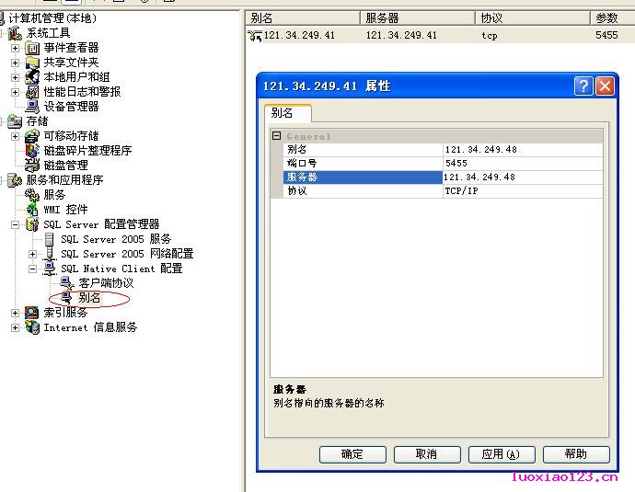Click the Services and Applications (服务和应用程序) icon

(x=15, y=180)
